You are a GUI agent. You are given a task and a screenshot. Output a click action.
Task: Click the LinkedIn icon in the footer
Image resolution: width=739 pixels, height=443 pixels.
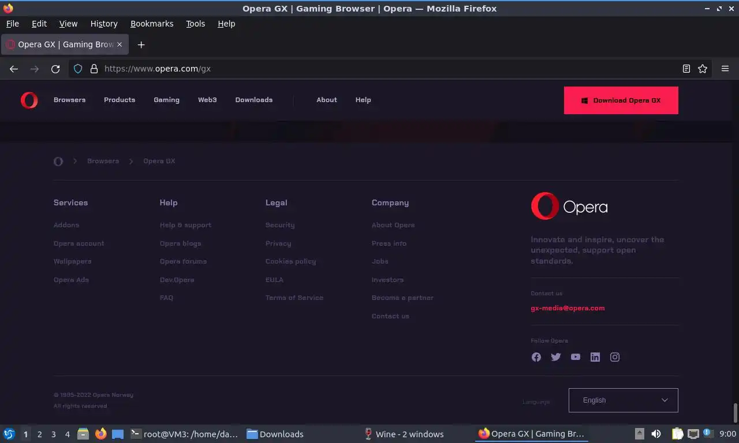point(595,357)
